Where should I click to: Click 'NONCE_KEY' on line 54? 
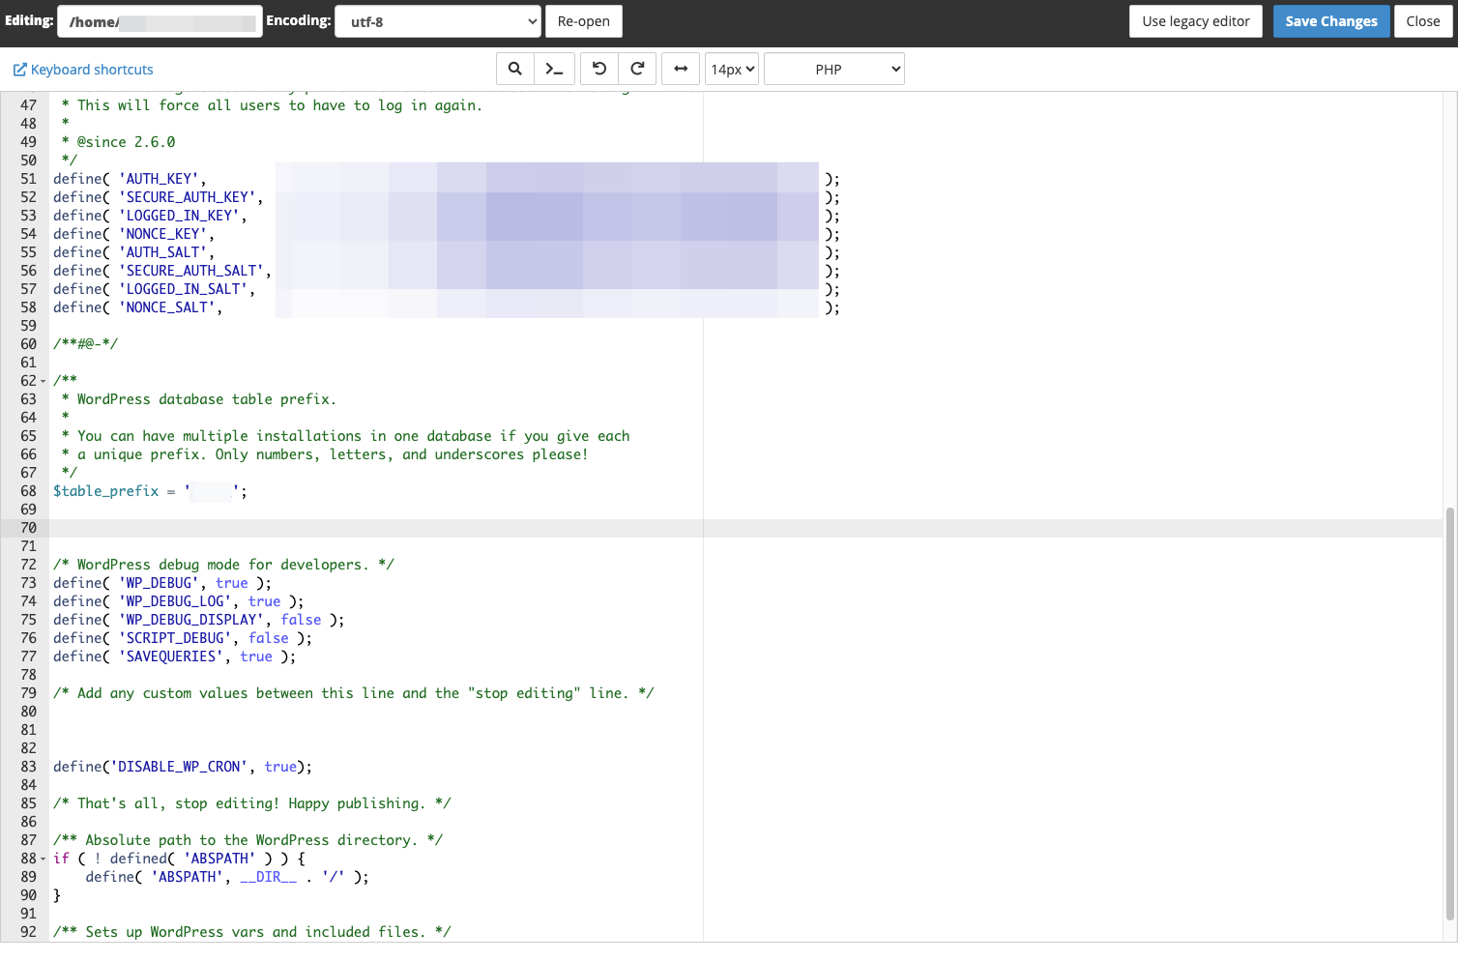coord(162,234)
